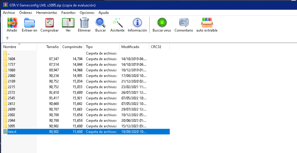Screen dimensions: 297x153
Task: Click date 18/12/2022 of folder 2802
Action: tap(134, 115)
